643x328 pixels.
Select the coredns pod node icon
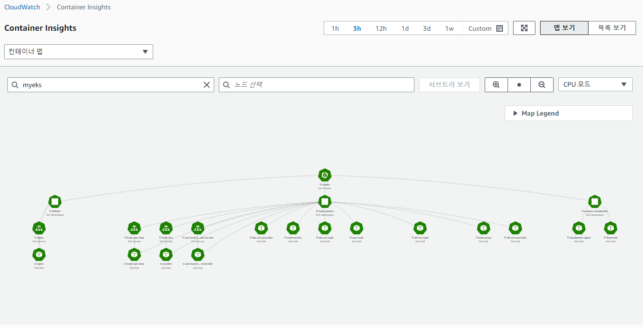[166, 254]
